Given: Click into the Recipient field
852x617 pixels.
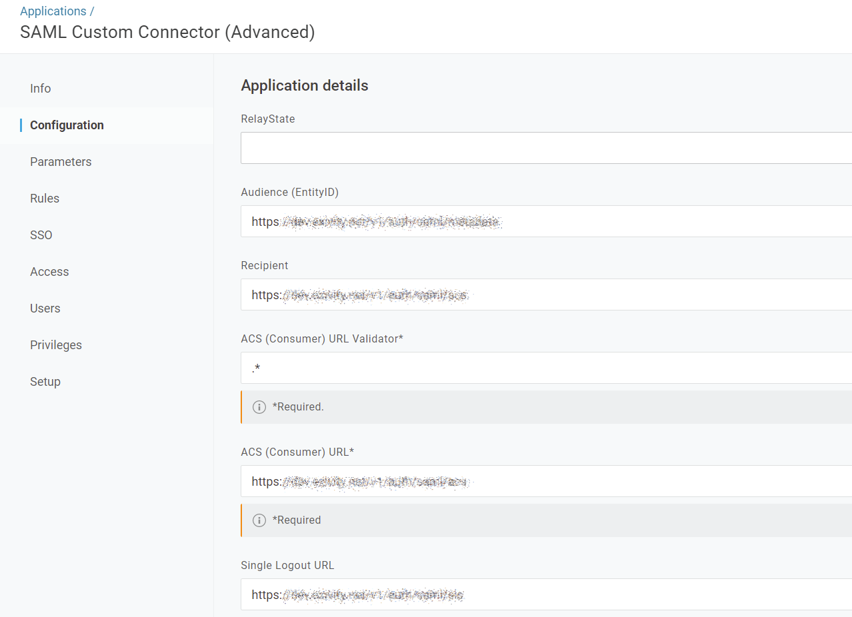Looking at the screenshot, I should 546,295.
